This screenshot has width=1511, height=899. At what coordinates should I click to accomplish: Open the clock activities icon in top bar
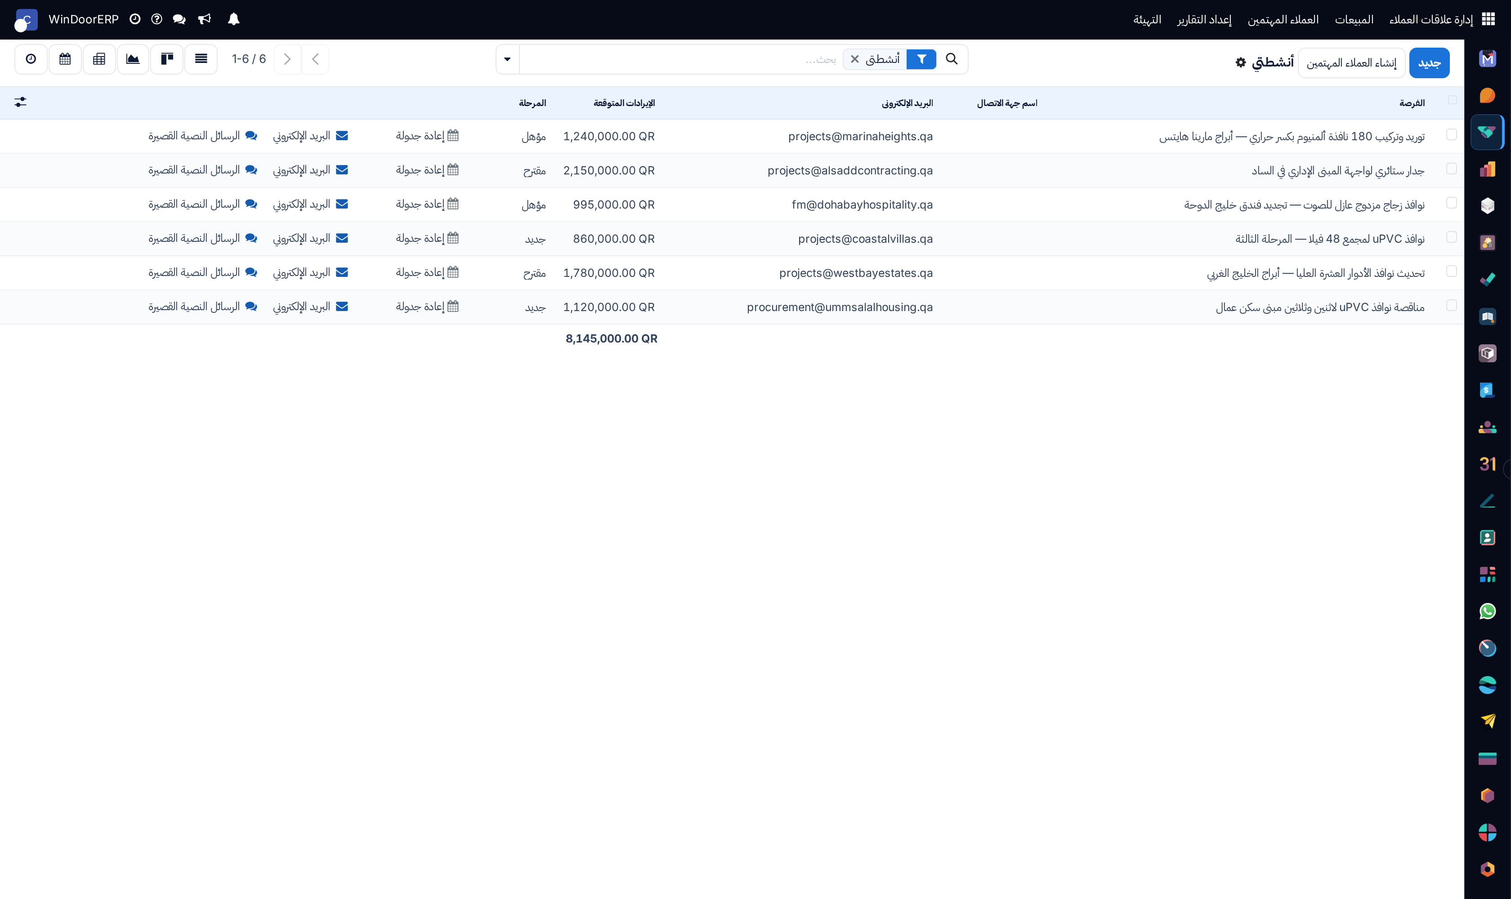134,19
